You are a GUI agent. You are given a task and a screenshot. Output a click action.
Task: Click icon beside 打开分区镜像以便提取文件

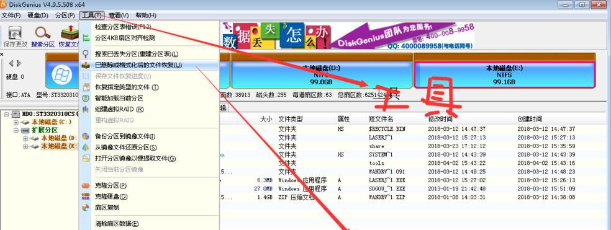tap(86, 158)
